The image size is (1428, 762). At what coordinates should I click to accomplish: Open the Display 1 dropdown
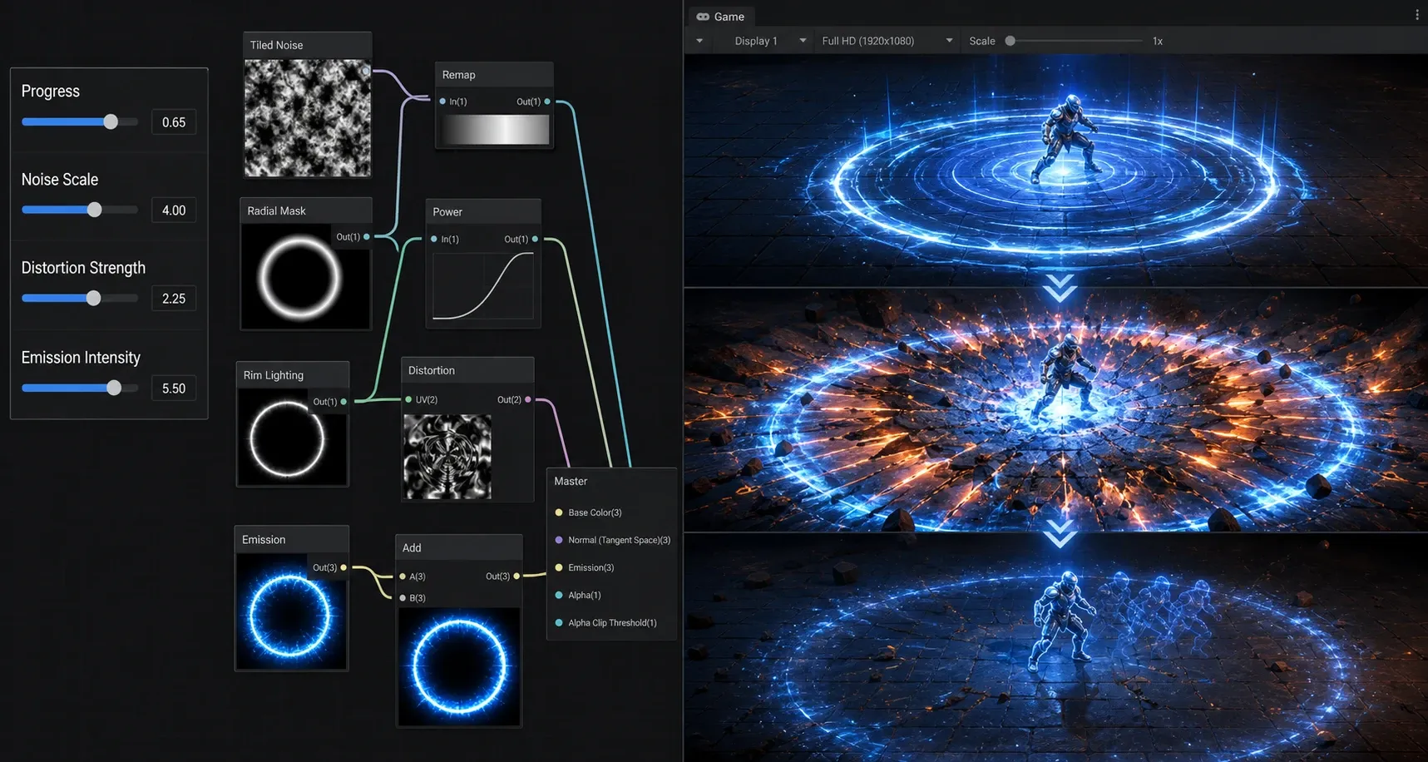click(x=769, y=41)
